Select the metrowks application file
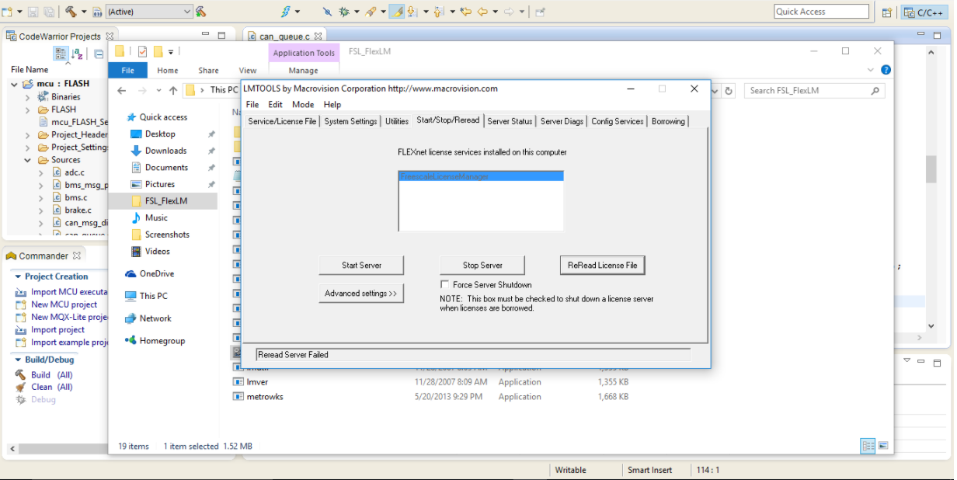Screen dimensions: 957x480 pos(265,397)
